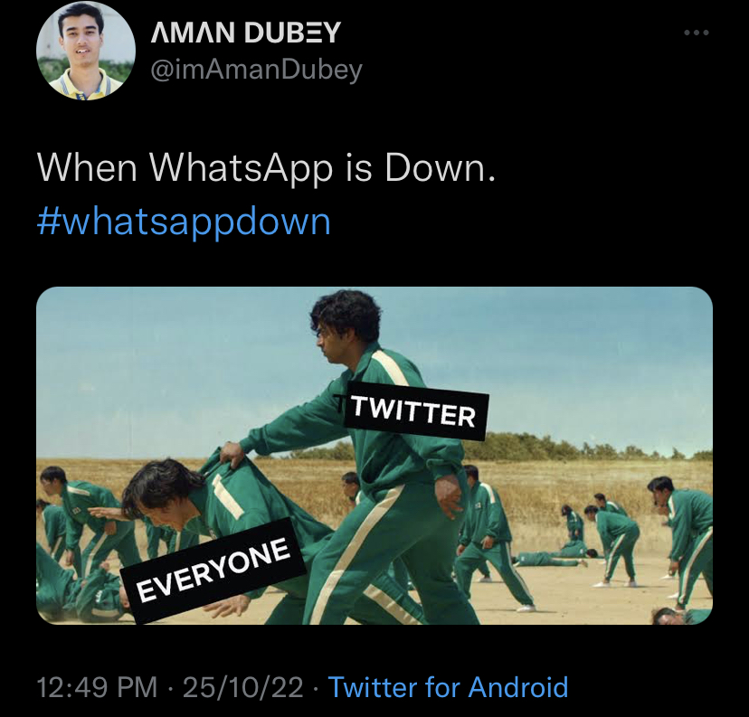Select the "When WhatsApp is Down." tweet text
This screenshot has width=749, height=717.
pyautogui.click(x=267, y=168)
